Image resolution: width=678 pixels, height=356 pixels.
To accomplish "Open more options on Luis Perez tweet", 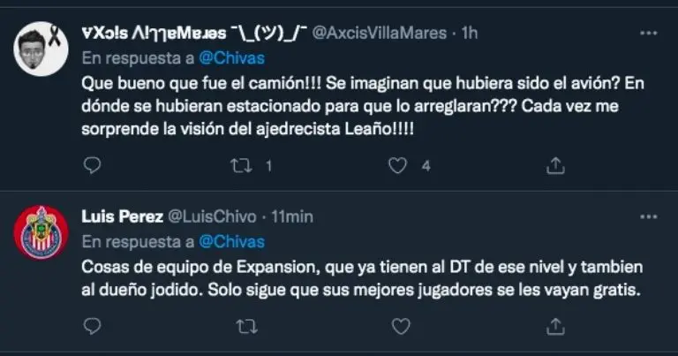I will coord(648,216).
